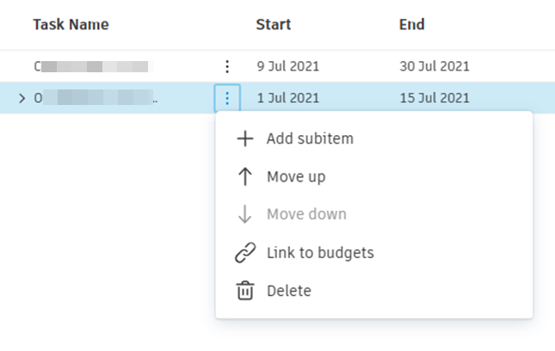Click the plus icon beside Add subitem
Screen dimensions: 555x351
click(245, 139)
